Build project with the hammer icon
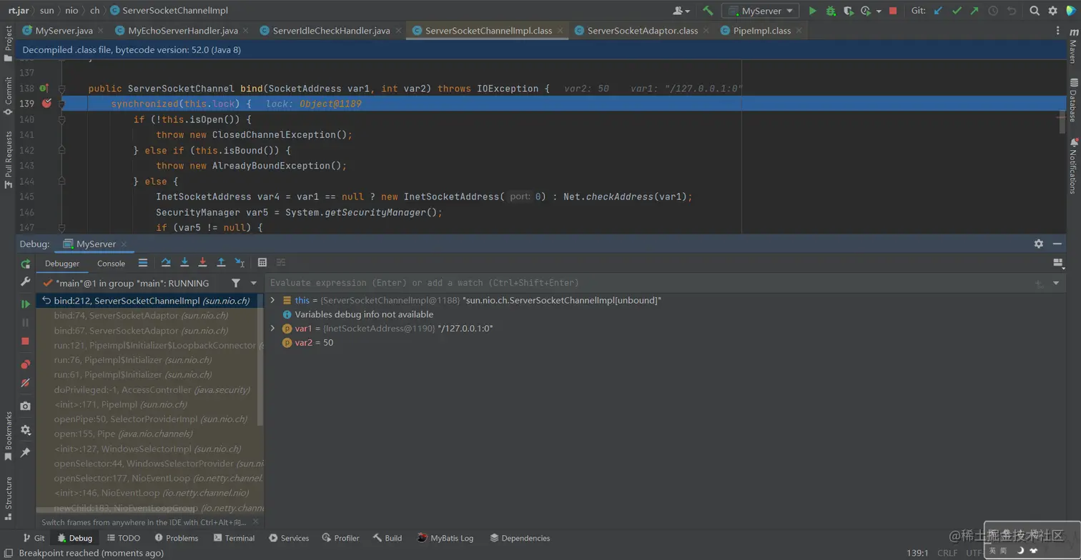This screenshot has width=1081, height=560. tap(708, 11)
